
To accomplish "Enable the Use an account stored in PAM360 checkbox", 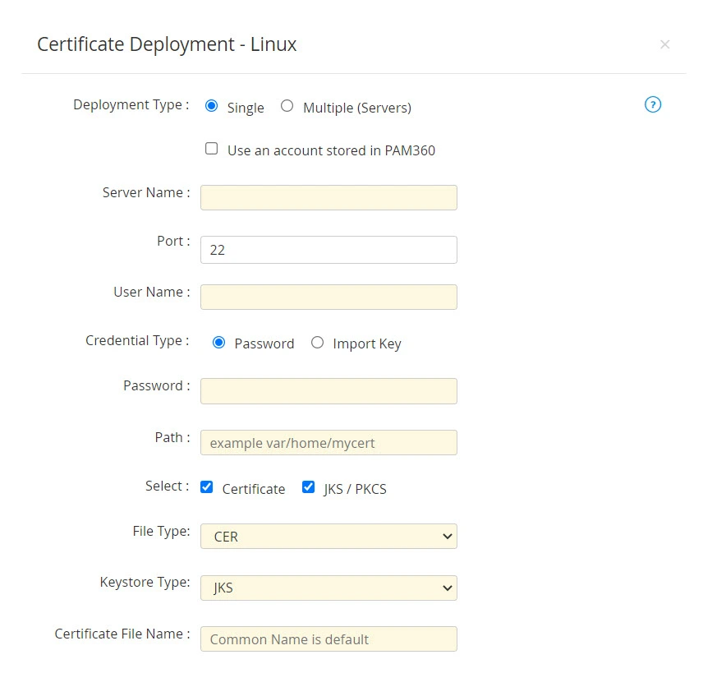I will [211, 149].
